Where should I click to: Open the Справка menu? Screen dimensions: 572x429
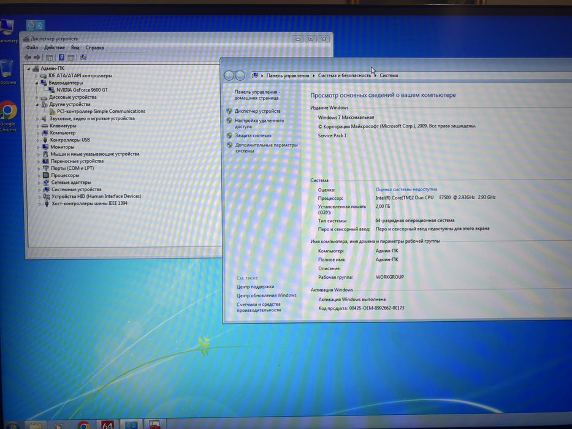(x=95, y=47)
